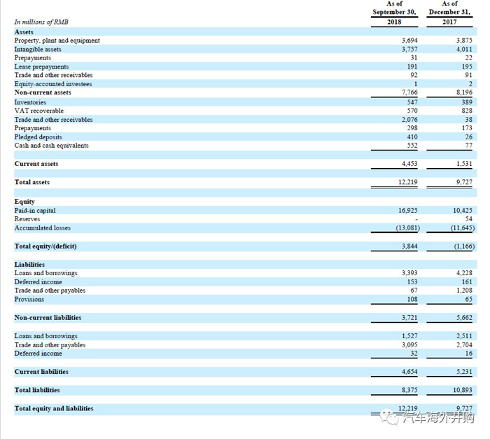
Task: Select the 2,076 receivables value
Action: point(409,120)
